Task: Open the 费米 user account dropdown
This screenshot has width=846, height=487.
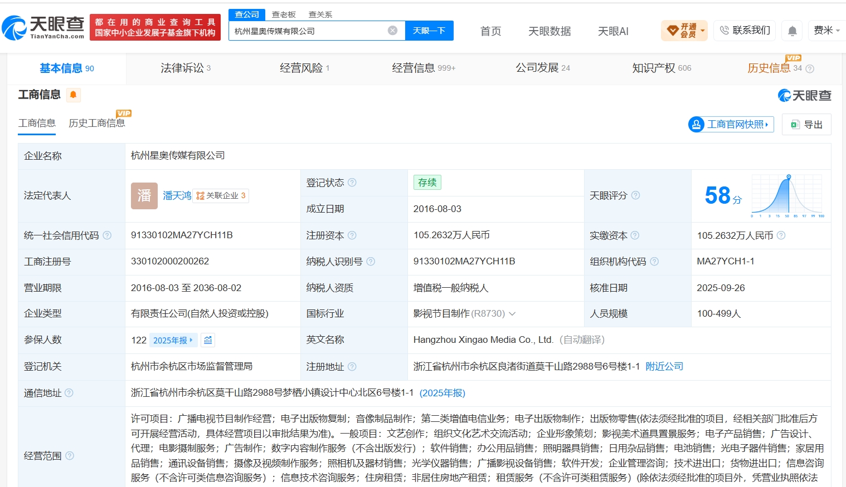Action: (x=826, y=31)
